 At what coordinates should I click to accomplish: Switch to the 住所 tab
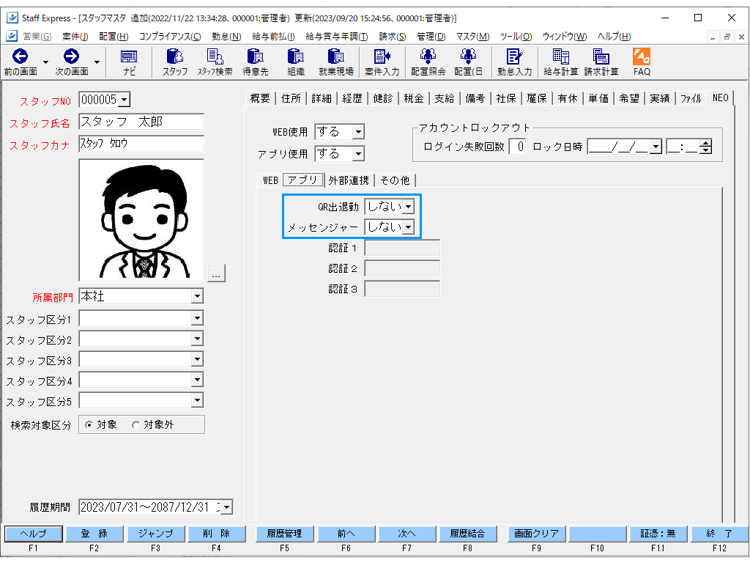tap(291, 98)
